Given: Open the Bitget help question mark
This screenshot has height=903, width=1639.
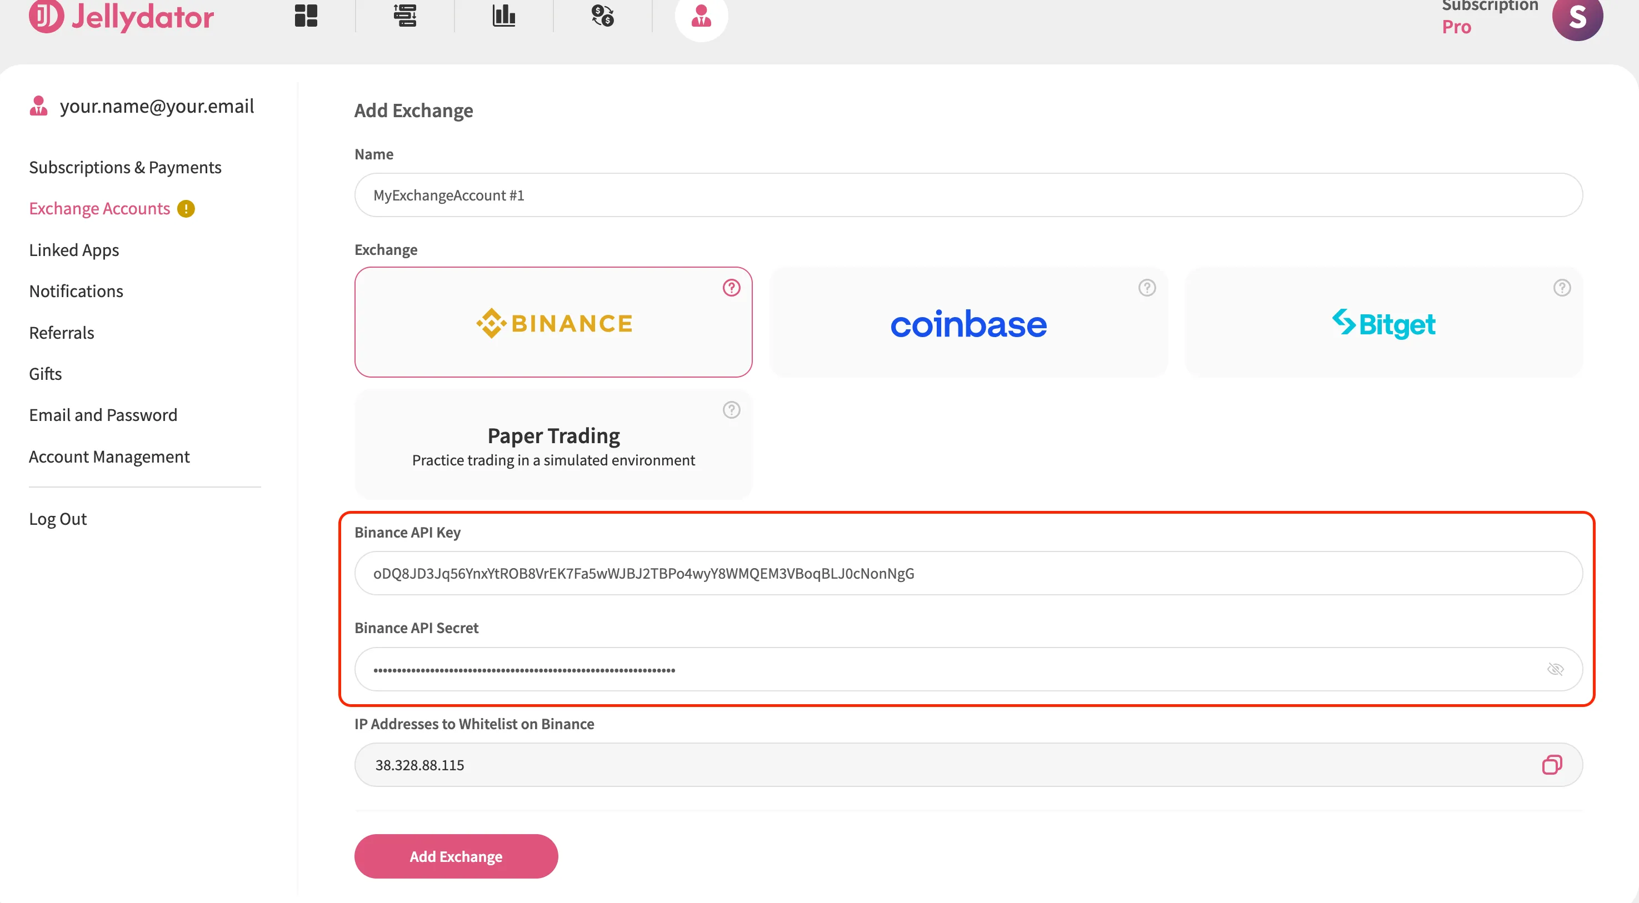Looking at the screenshot, I should (x=1562, y=288).
